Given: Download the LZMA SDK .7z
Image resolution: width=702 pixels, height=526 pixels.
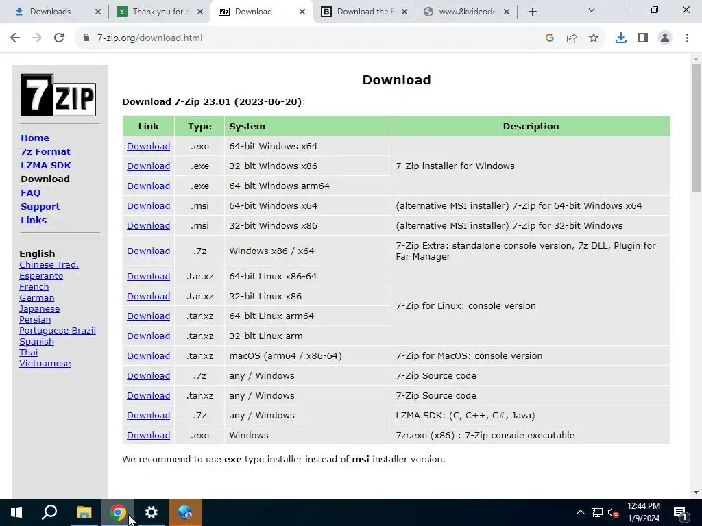Looking at the screenshot, I should [148, 416].
